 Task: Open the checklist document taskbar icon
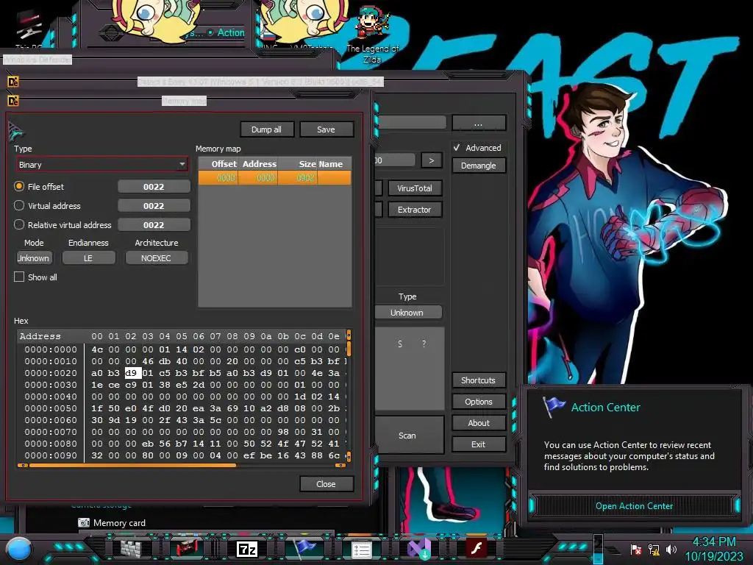click(361, 550)
